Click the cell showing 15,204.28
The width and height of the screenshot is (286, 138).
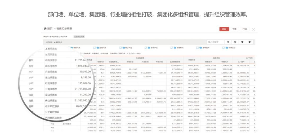(161, 73)
